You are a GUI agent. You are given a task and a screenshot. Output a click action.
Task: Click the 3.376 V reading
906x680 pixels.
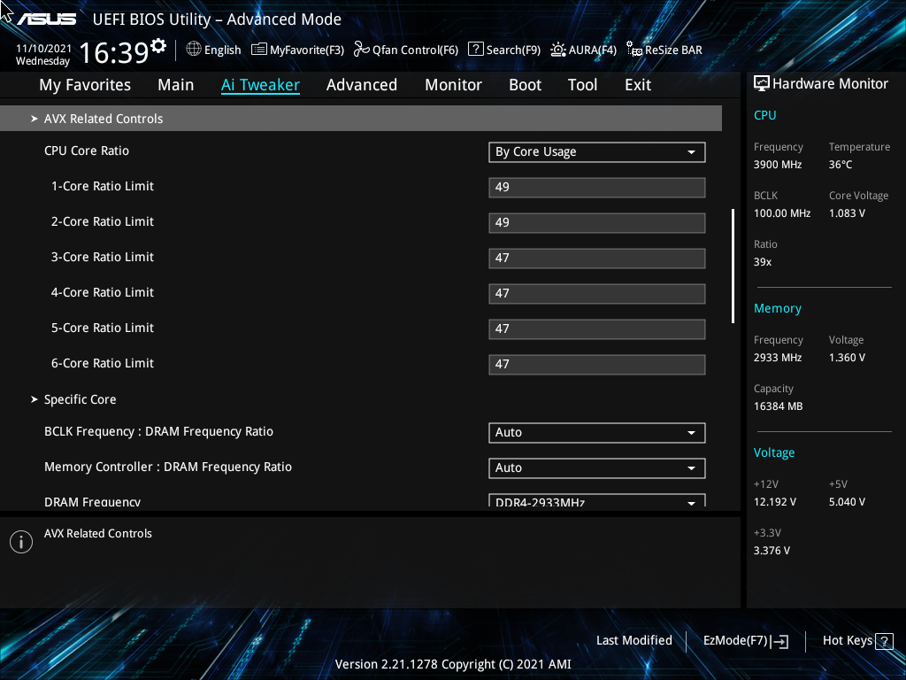click(772, 551)
